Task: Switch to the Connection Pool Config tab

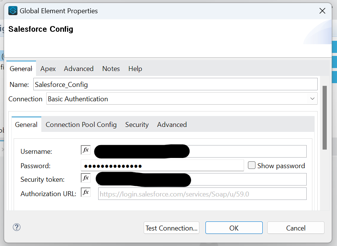Action: point(81,124)
